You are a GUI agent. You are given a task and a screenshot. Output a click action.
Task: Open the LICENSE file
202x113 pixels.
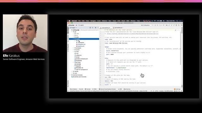pos(78,64)
